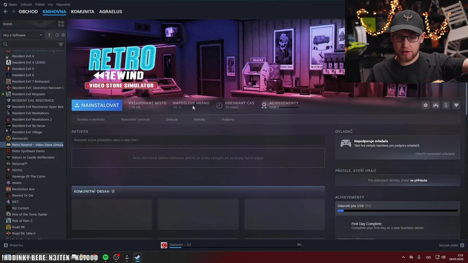Add game to favorites heart icon
The width and height of the screenshot is (468, 263).
(456, 105)
